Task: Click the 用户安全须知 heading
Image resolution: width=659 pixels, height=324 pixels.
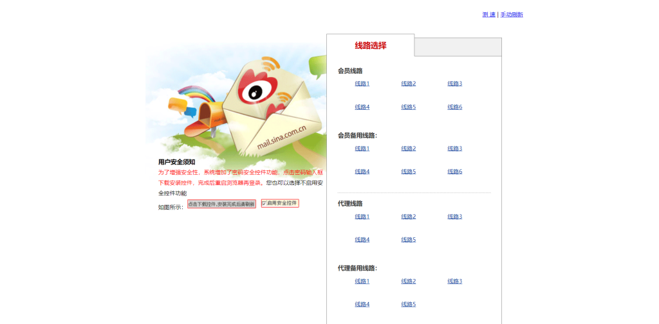Action: coord(176,162)
